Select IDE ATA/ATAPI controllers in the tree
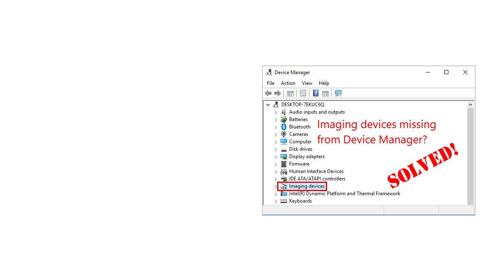Image resolution: width=495 pixels, height=278 pixels. [x=317, y=179]
